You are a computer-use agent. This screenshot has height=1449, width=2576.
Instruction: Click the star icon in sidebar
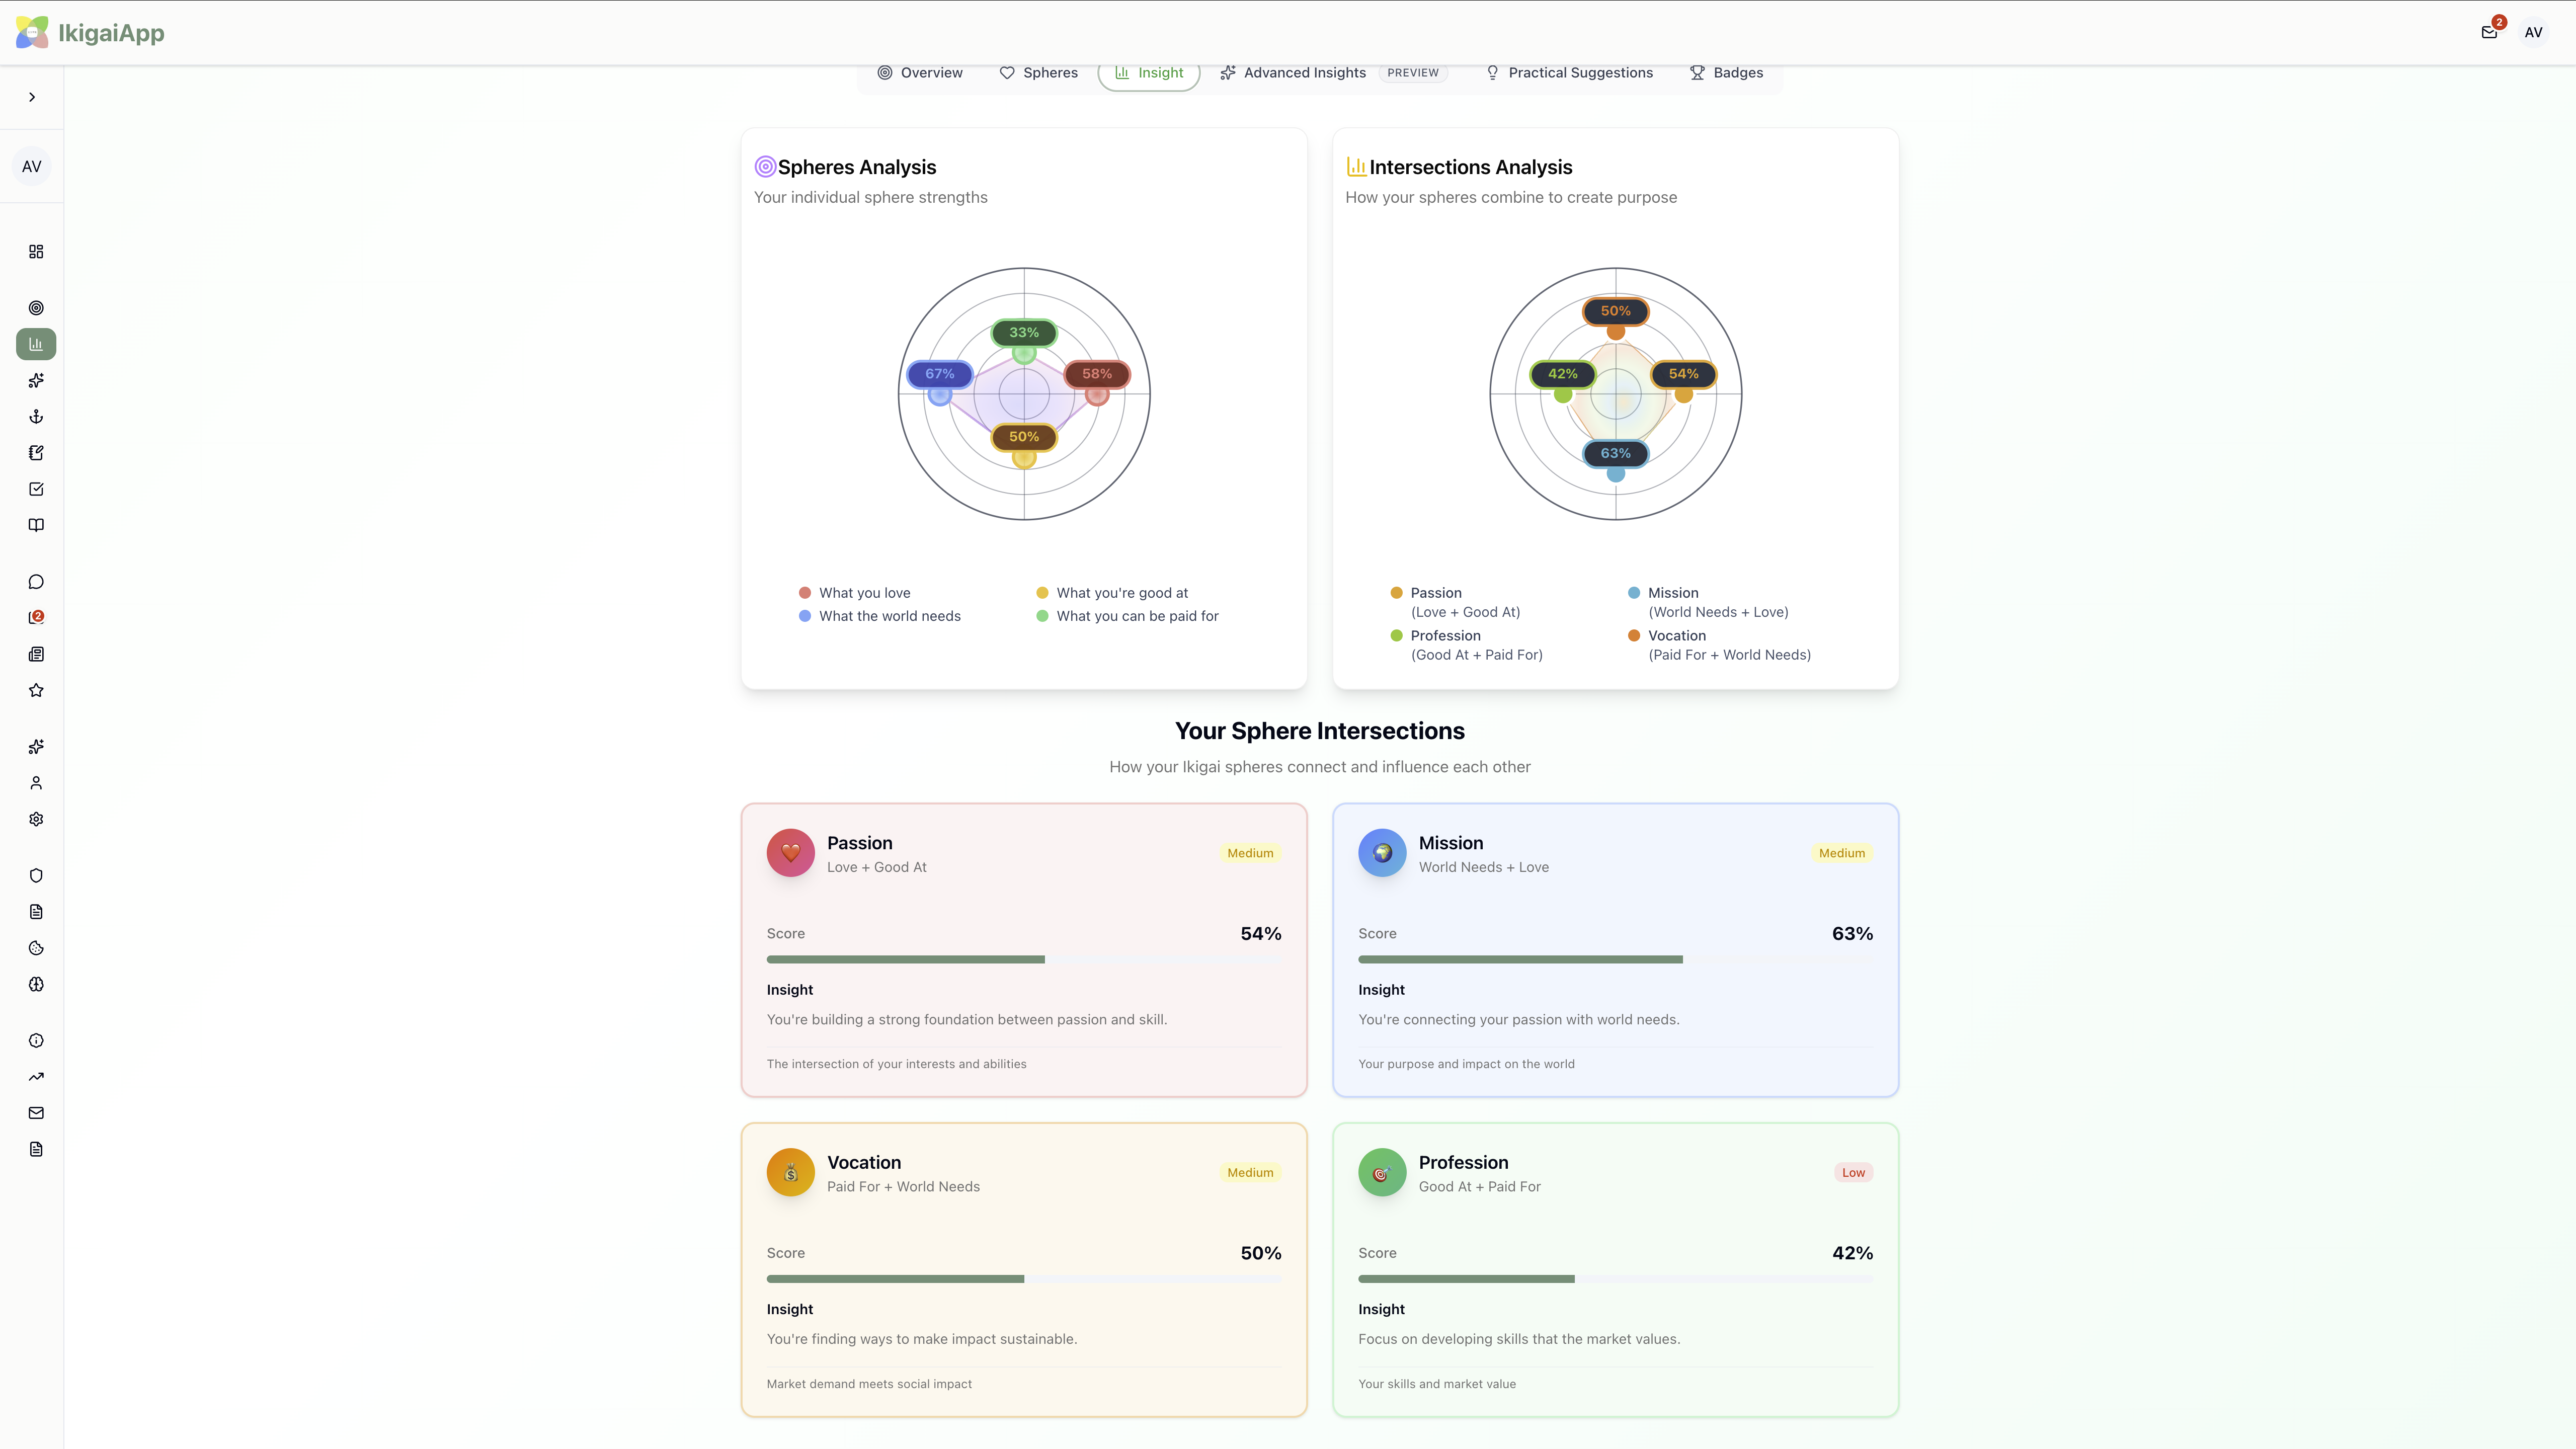coord(36,690)
